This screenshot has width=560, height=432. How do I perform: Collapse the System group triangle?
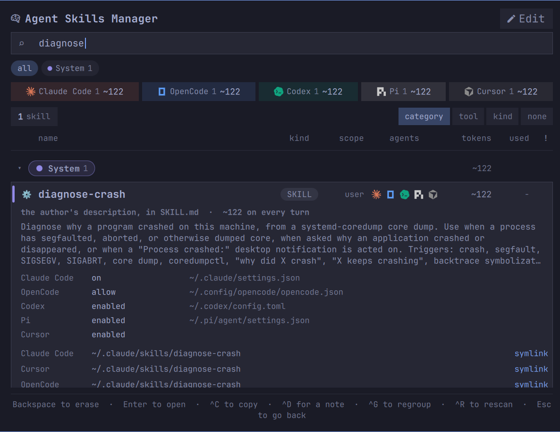click(20, 168)
